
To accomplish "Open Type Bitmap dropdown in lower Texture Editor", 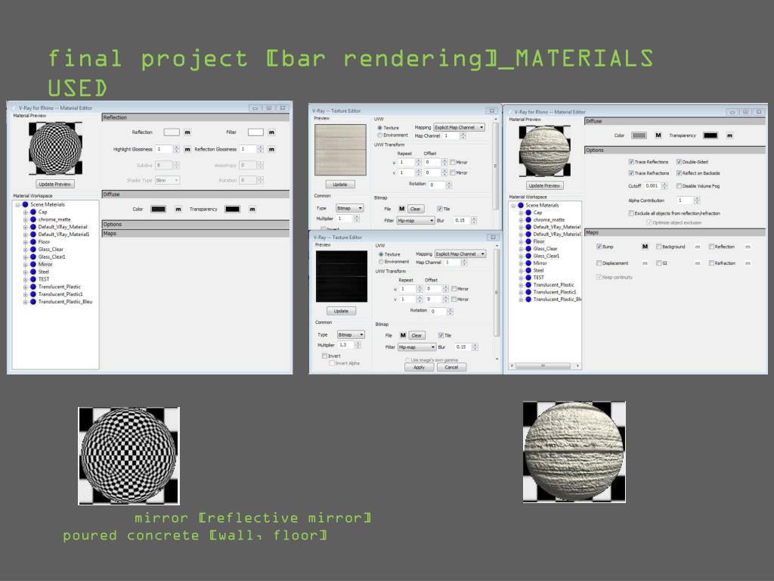I will click(351, 334).
